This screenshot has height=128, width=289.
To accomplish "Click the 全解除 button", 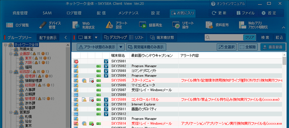I will (x=248, y=47).
